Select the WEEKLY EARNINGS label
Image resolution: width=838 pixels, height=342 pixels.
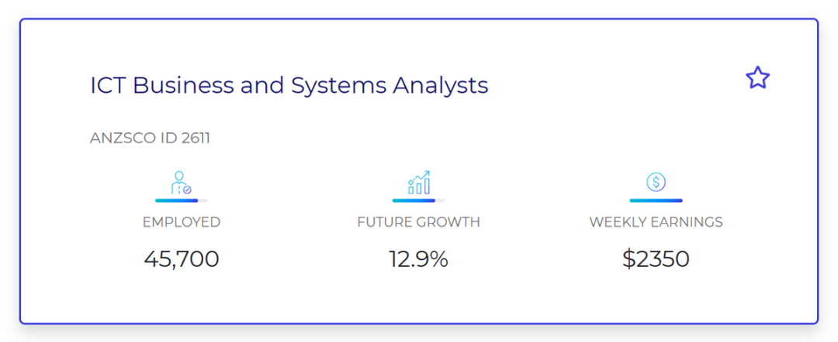656,222
